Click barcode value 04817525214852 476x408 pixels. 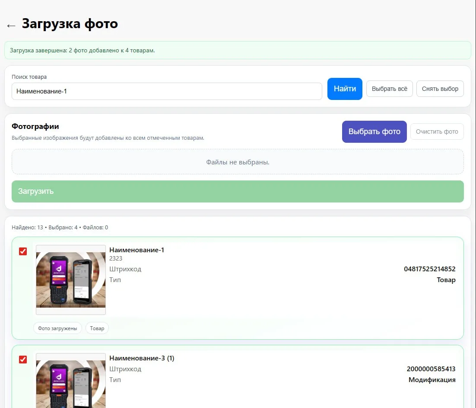429,269
